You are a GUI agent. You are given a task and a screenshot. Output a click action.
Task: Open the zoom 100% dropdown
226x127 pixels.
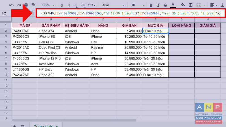[48, 5]
